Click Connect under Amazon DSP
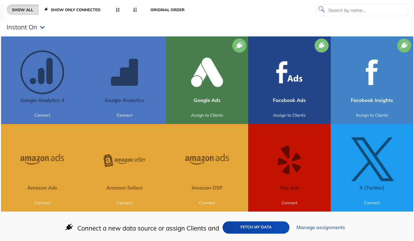The width and height of the screenshot is (414, 241). pos(207,203)
